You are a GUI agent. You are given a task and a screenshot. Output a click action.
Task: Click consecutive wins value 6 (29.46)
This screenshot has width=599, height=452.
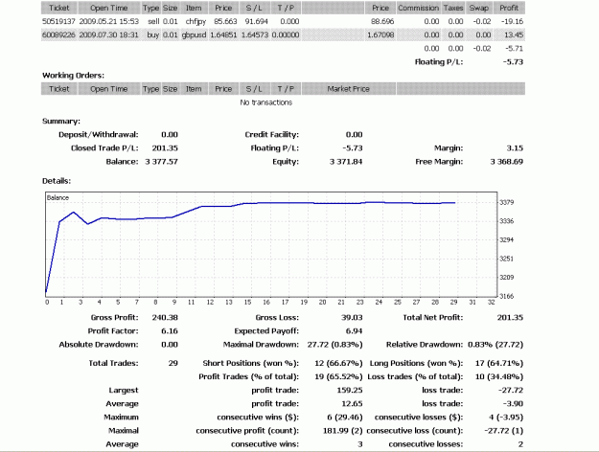pos(345,418)
